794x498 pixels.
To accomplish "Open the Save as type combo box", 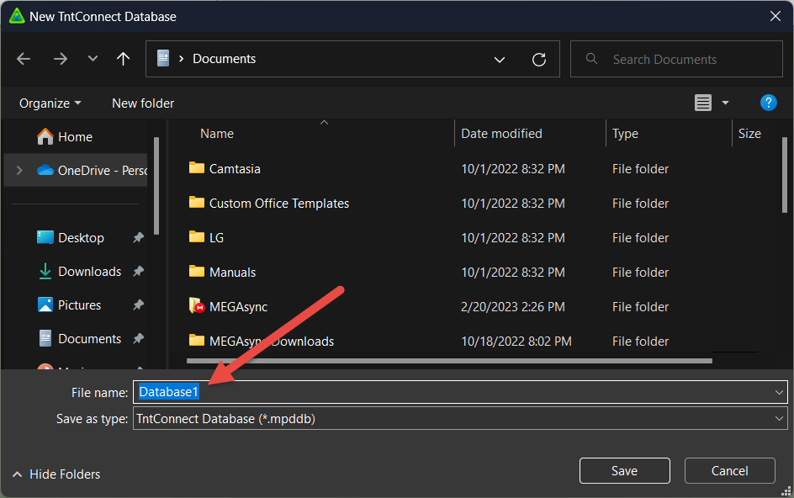I will (x=460, y=418).
